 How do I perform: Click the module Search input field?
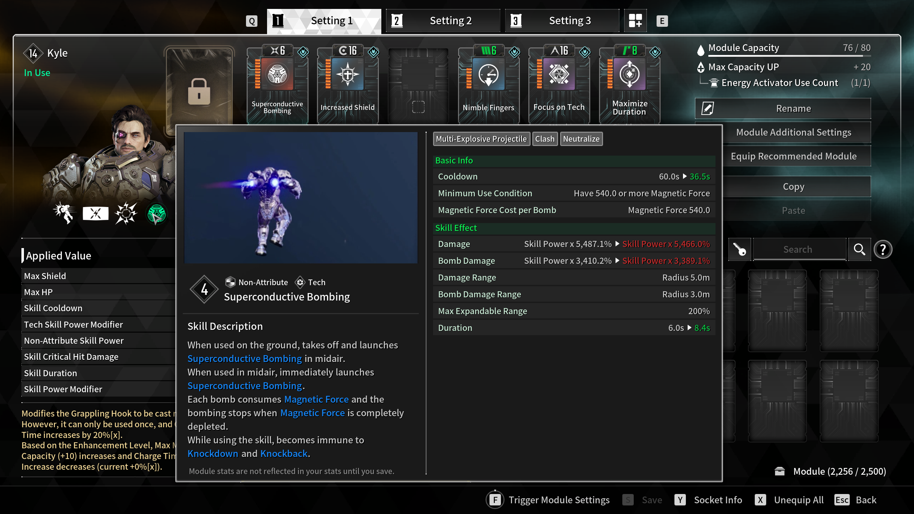tap(798, 250)
